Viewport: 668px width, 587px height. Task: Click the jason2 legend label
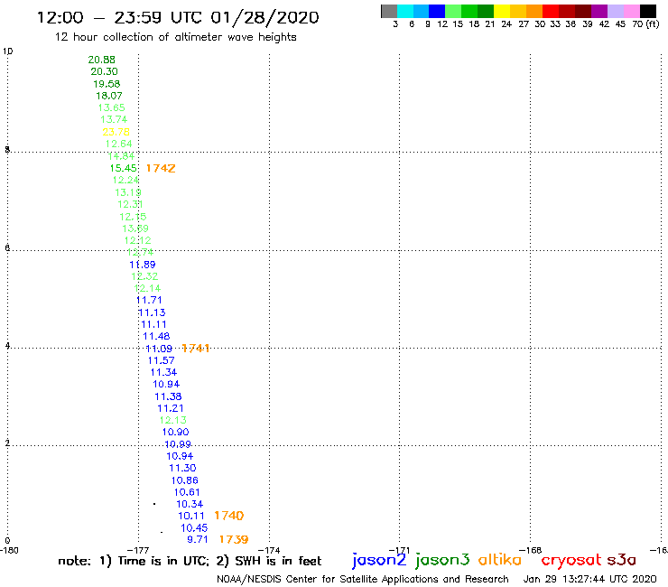pos(379,560)
